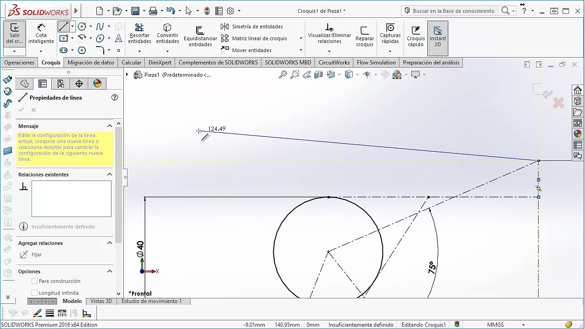Check the Longitud infinita option

[x=35, y=293]
